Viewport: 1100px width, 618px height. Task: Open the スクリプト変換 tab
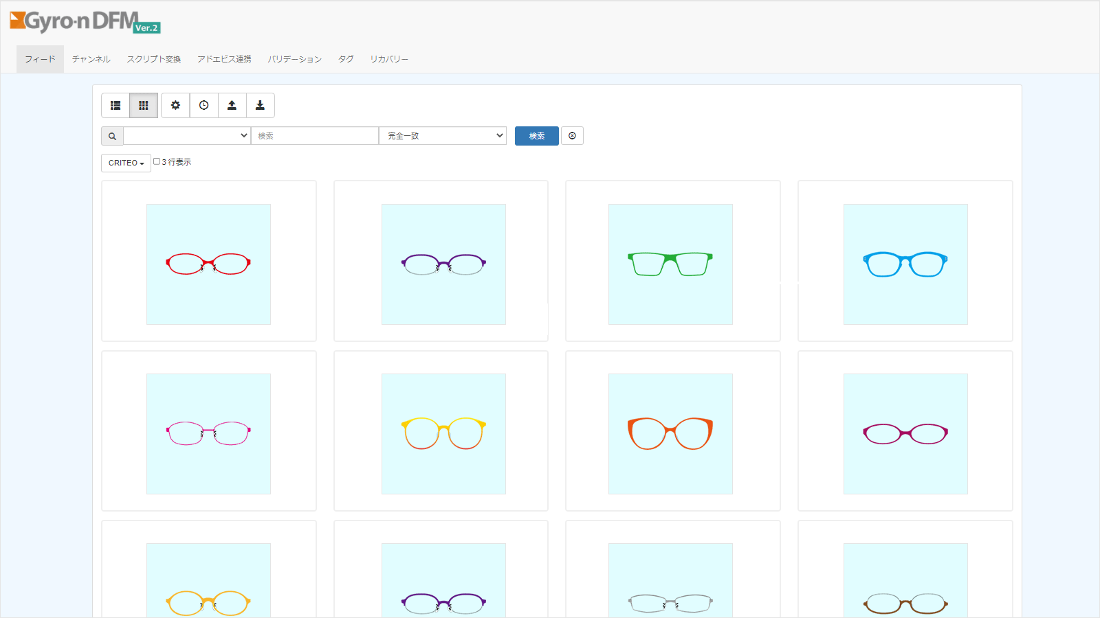coord(154,59)
